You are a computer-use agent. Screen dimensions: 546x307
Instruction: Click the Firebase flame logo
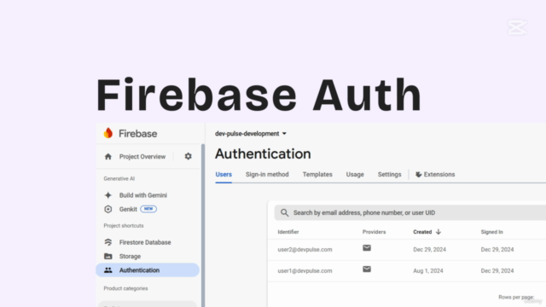tap(108, 133)
